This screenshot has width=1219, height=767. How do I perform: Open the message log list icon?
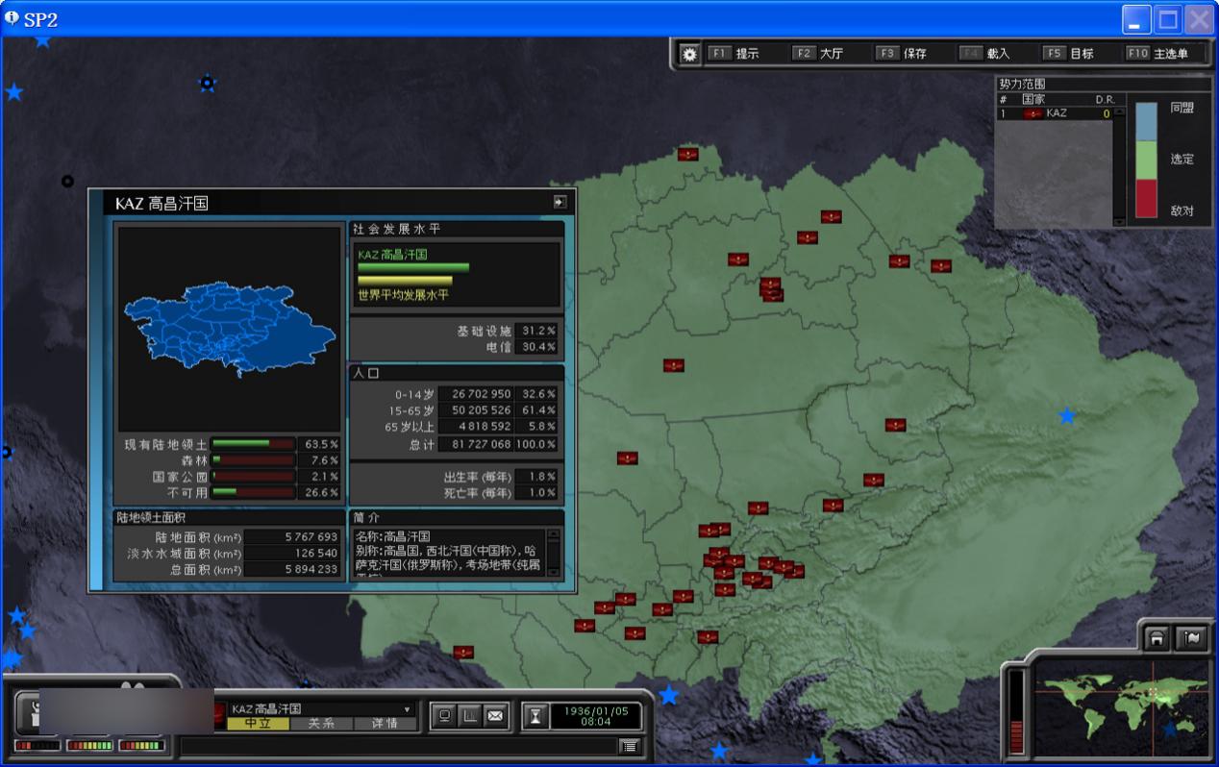[x=629, y=746]
